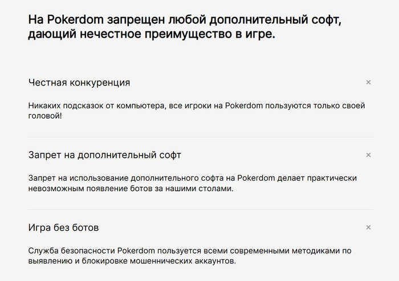Close "Запрет на дополнительный софт" with its × icon
399x281 pixels.
[368, 155]
